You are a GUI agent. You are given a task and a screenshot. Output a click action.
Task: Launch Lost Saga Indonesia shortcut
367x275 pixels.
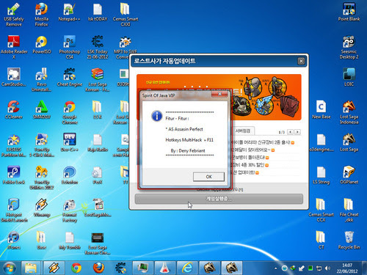pyautogui.click(x=349, y=112)
